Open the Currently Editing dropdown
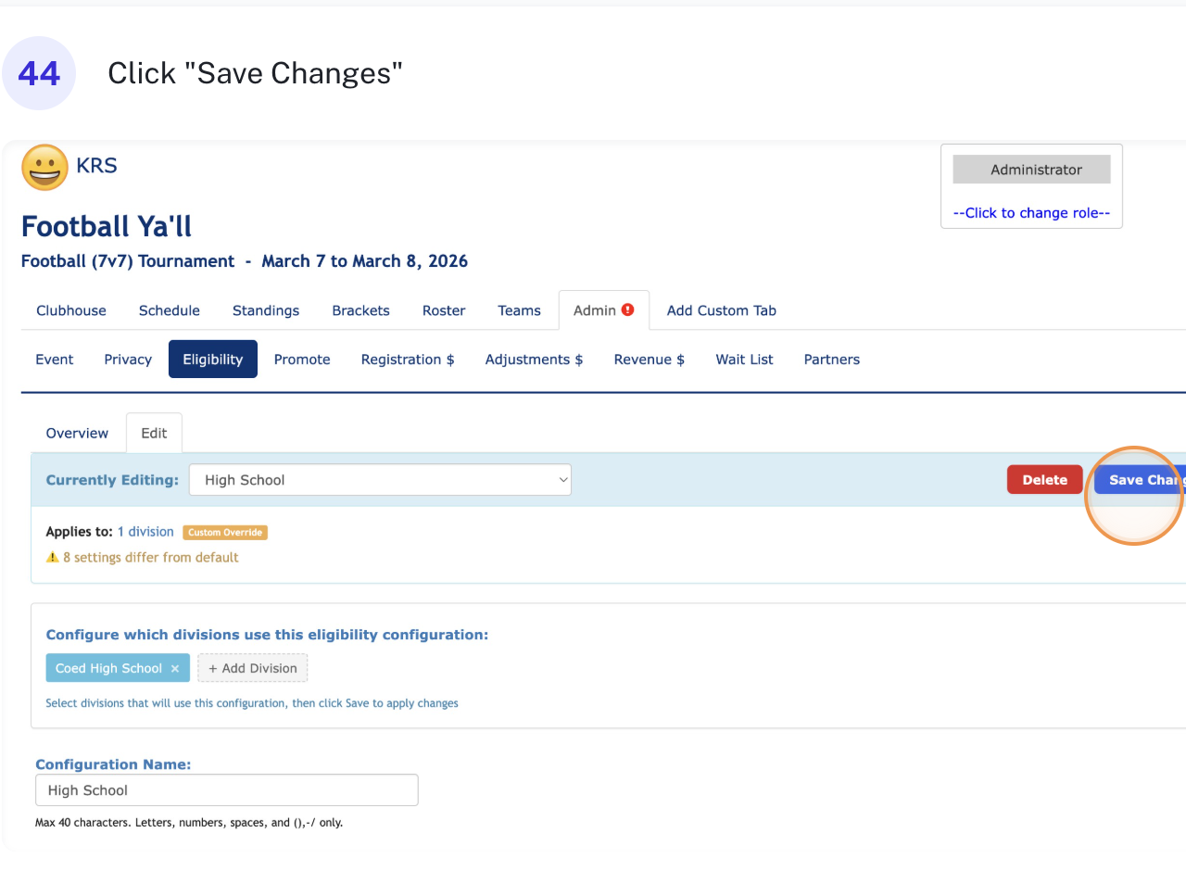 (380, 479)
